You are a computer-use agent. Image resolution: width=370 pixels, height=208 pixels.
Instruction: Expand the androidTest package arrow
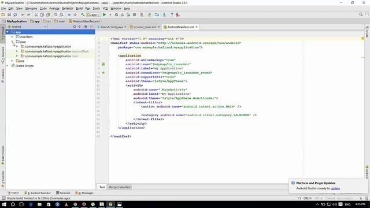pyautogui.click(x=17, y=51)
